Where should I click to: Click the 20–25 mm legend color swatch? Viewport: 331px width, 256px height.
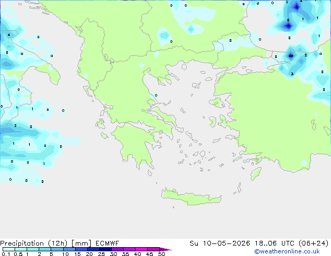[93, 249]
